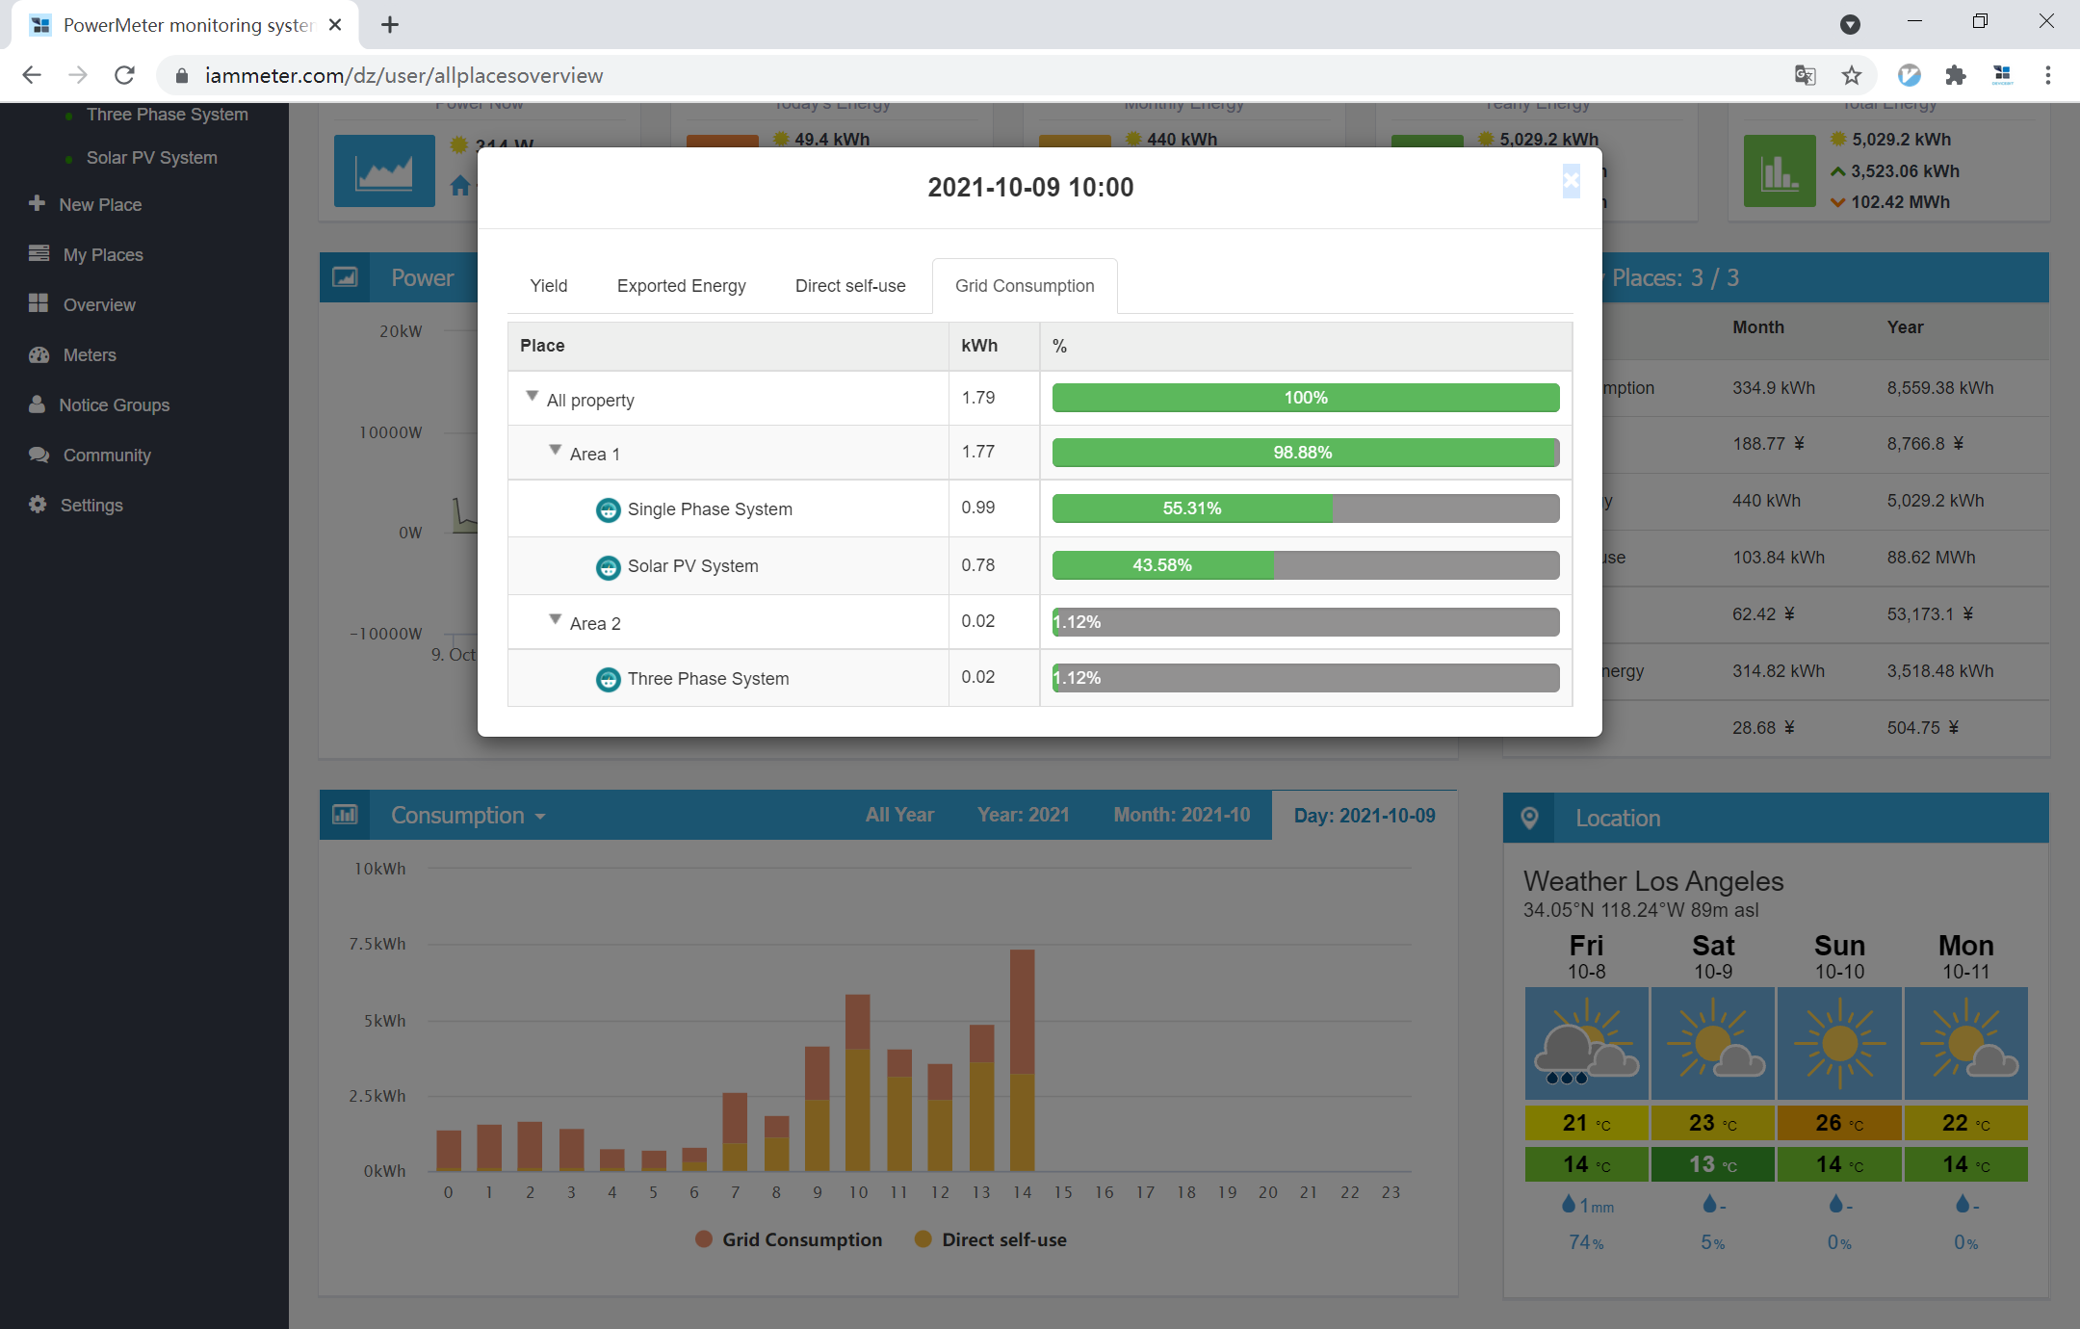Open browser extensions puzzle icon

pyautogui.click(x=1955, y=75)
